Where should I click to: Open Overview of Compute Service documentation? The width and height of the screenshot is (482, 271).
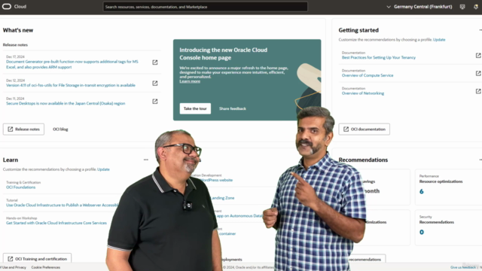point(368,75)
